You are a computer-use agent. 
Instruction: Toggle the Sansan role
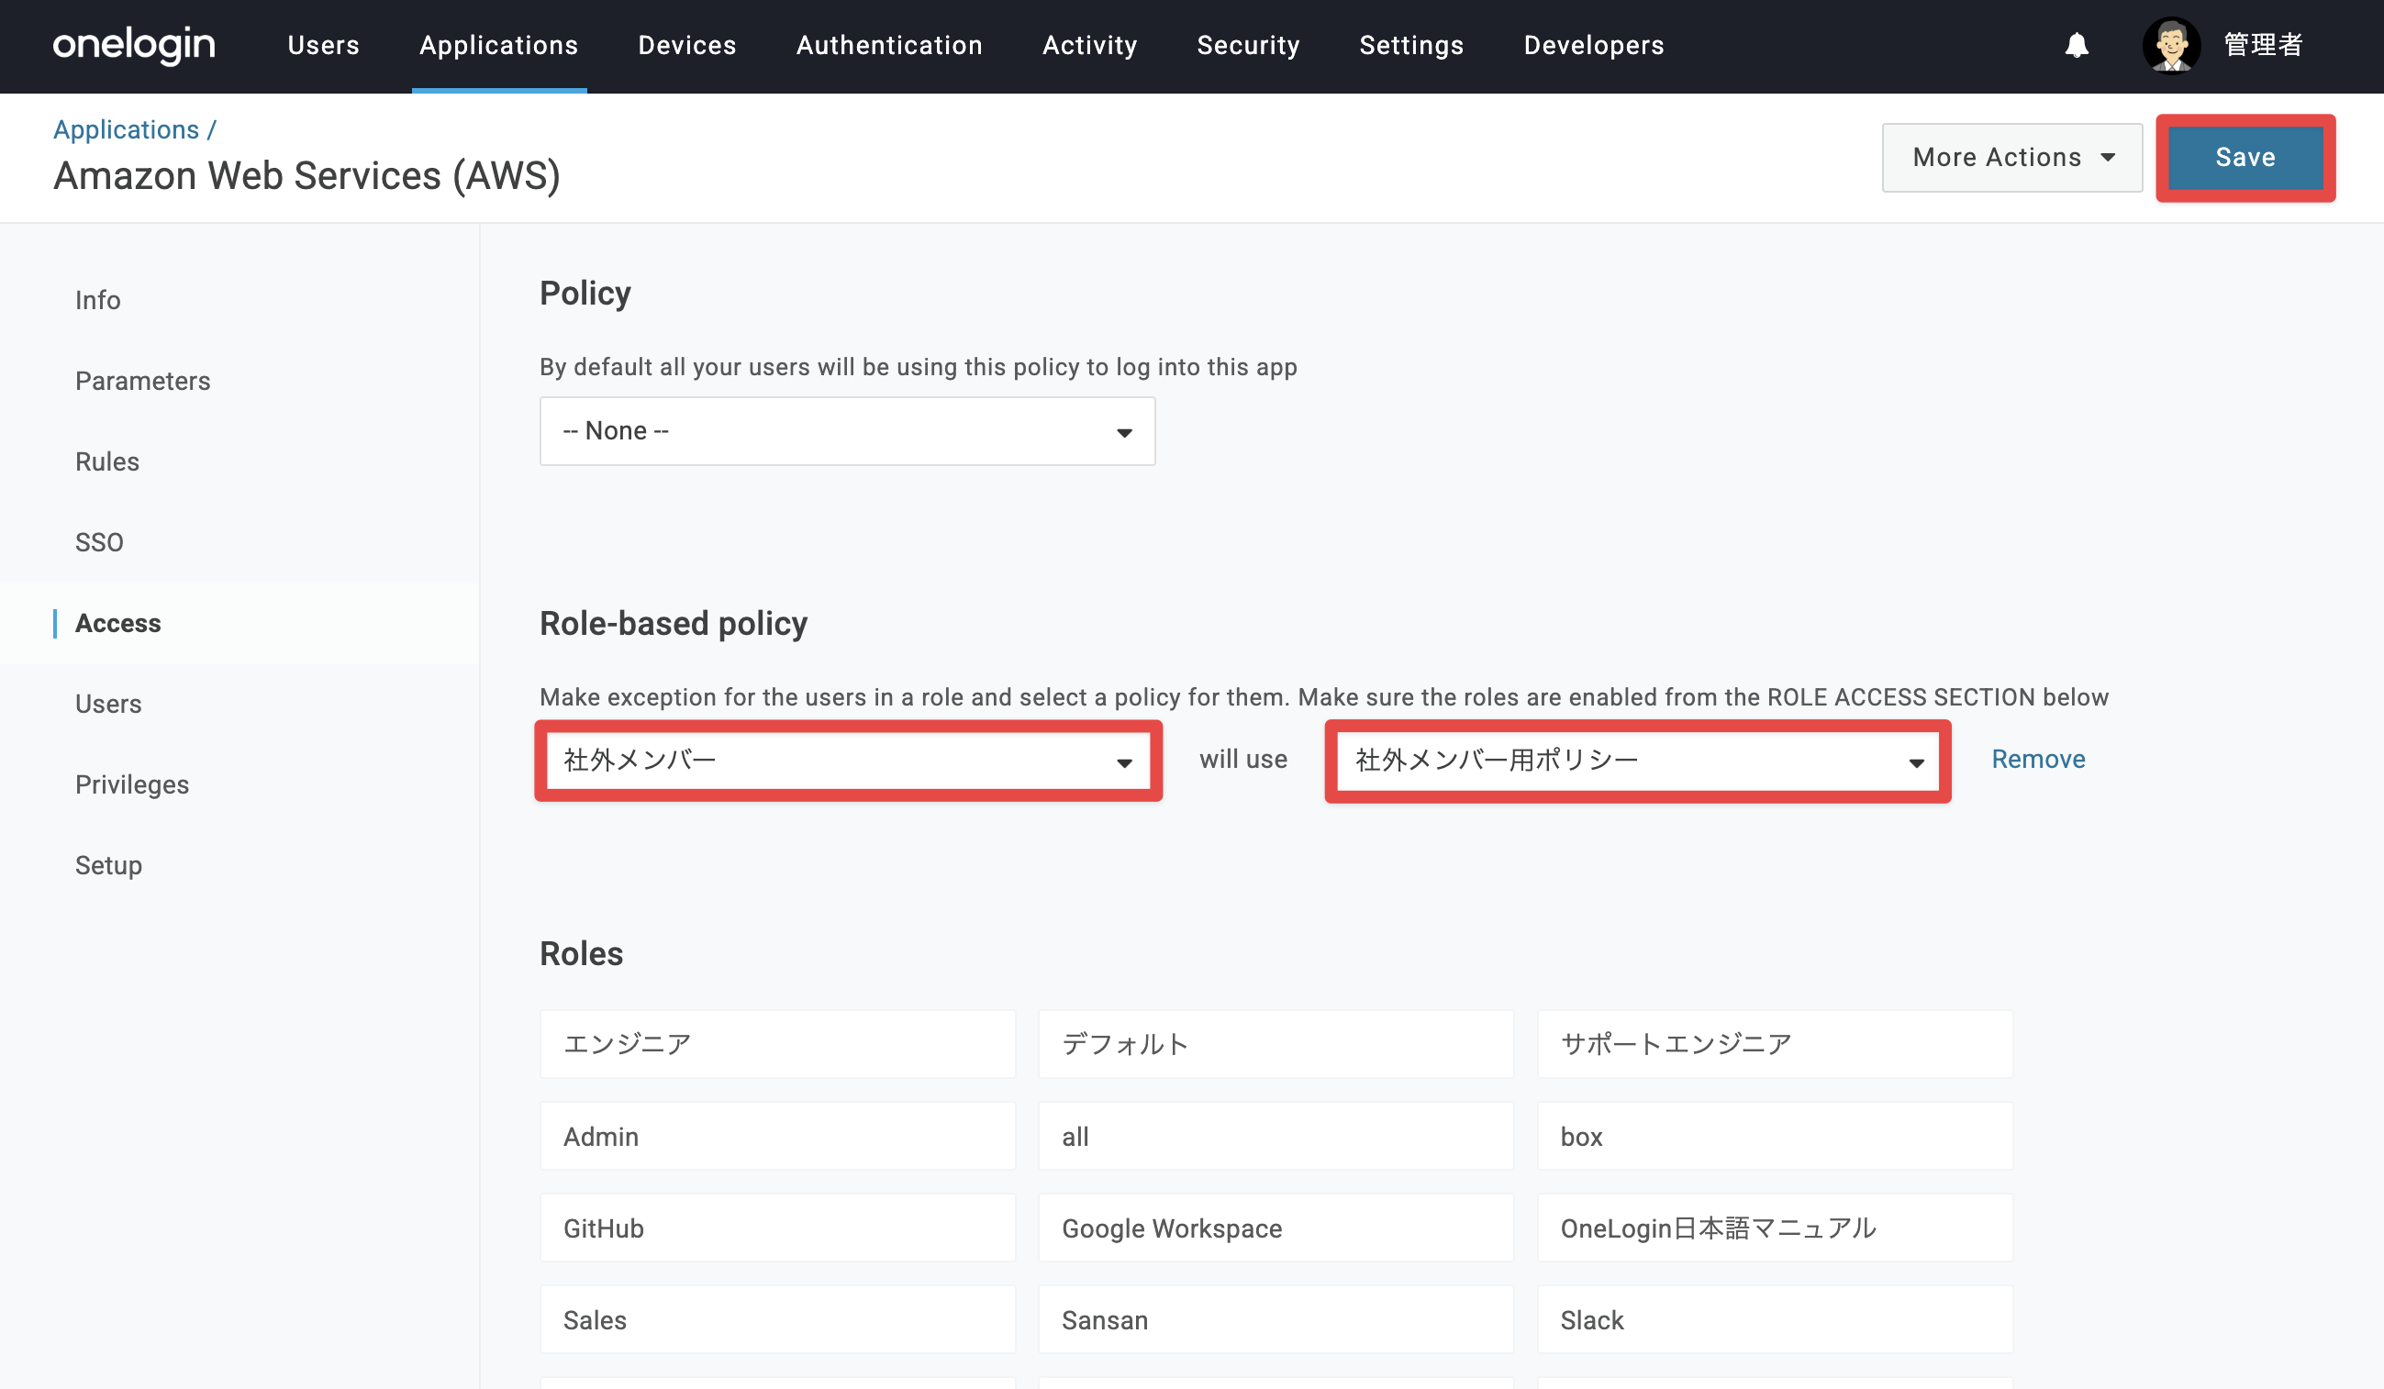[1276, 1319]
